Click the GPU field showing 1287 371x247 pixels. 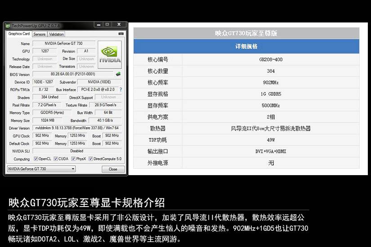tap(45, 51)
